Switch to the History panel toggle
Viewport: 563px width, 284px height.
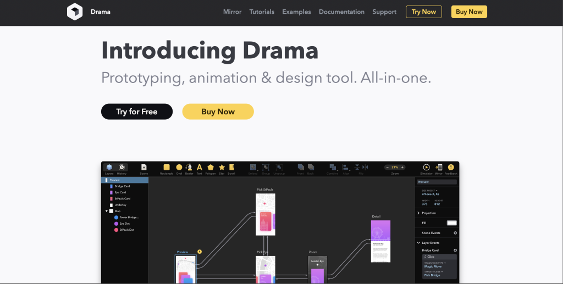coord(122,168)
